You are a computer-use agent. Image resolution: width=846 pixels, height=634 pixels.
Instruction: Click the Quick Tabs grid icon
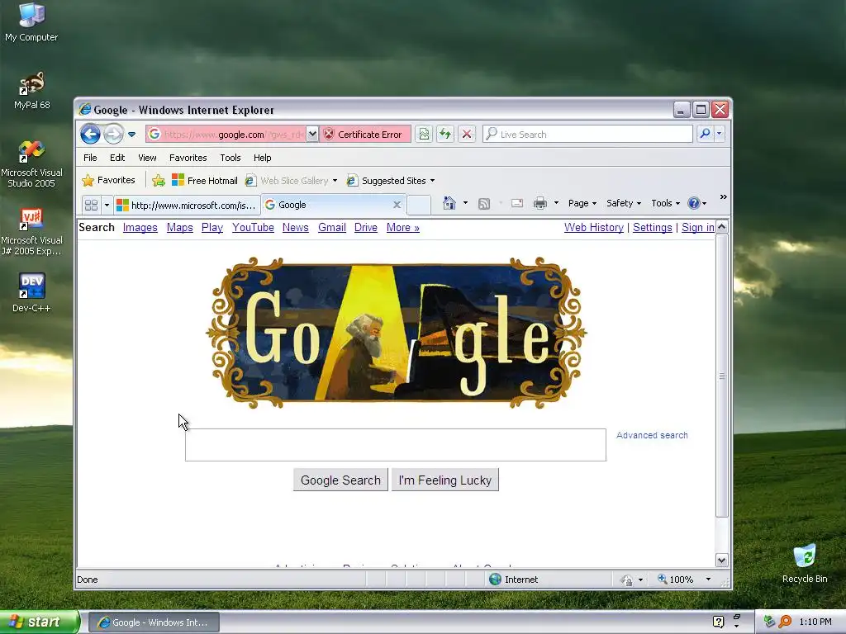(91, 205)
